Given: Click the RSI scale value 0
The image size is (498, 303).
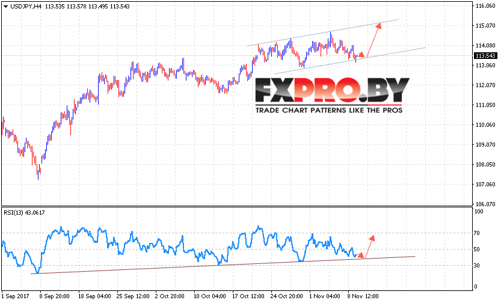Looking at the screenshot, I should (x=476, y=287).
